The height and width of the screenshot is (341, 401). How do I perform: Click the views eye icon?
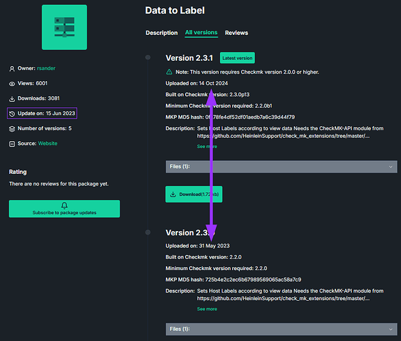tap(12, 84)
